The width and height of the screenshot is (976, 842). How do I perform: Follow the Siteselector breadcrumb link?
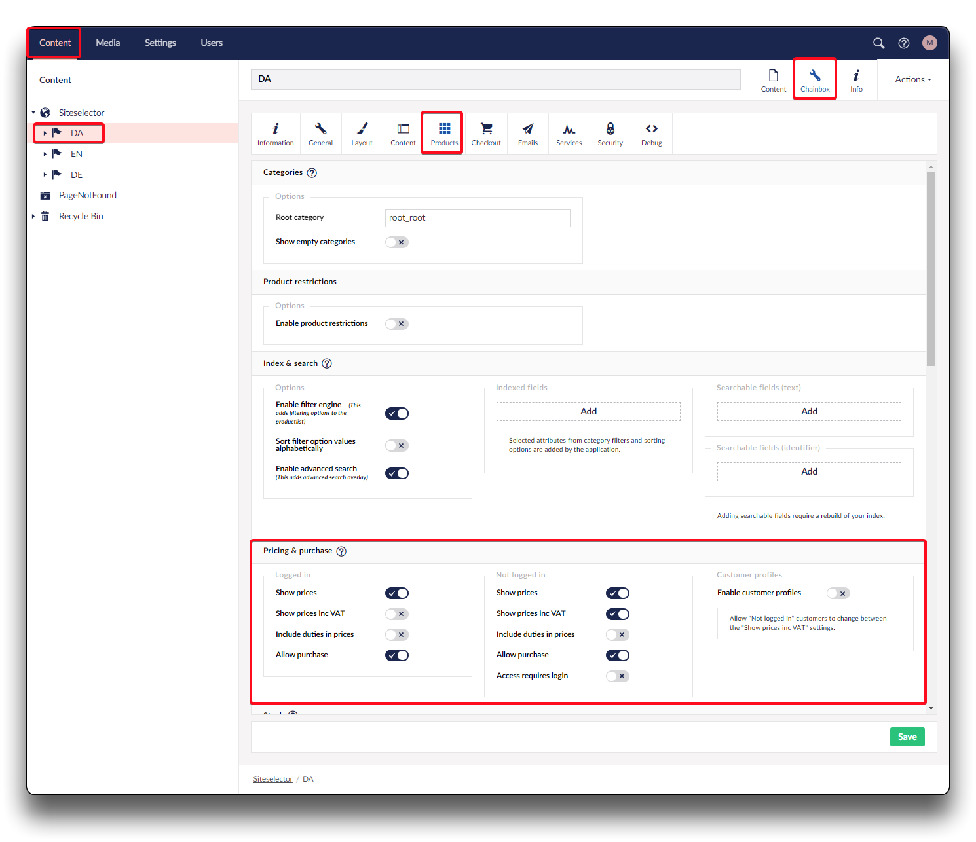pos(272,779)
